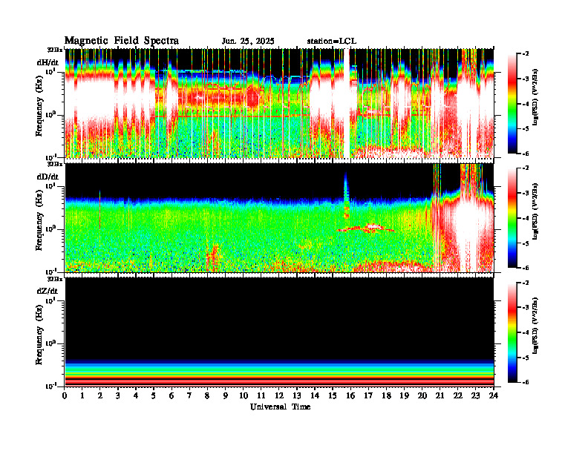The width and height of the screenshot is (588, 454).
Task: Click hour tick label "15" on time axis
Action: 333,395
